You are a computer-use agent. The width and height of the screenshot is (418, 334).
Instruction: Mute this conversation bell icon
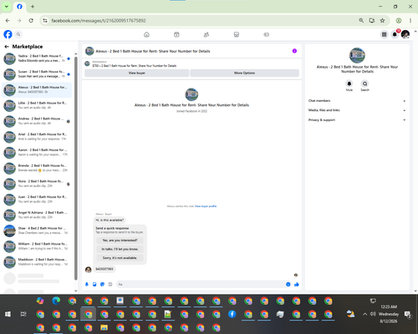click(x=349, y=83)
